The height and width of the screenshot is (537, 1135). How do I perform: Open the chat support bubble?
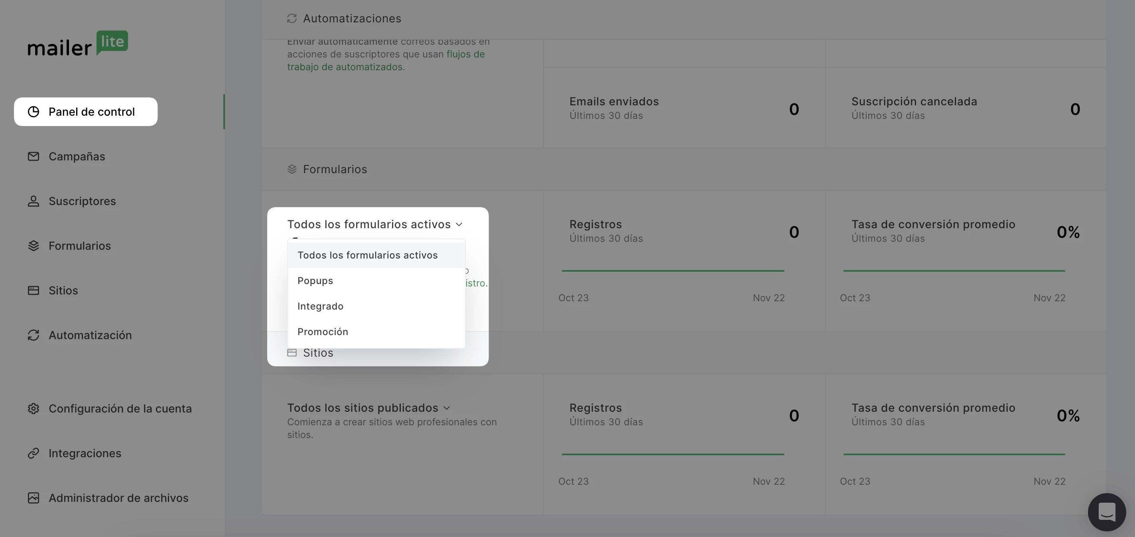pos(1107,512)
